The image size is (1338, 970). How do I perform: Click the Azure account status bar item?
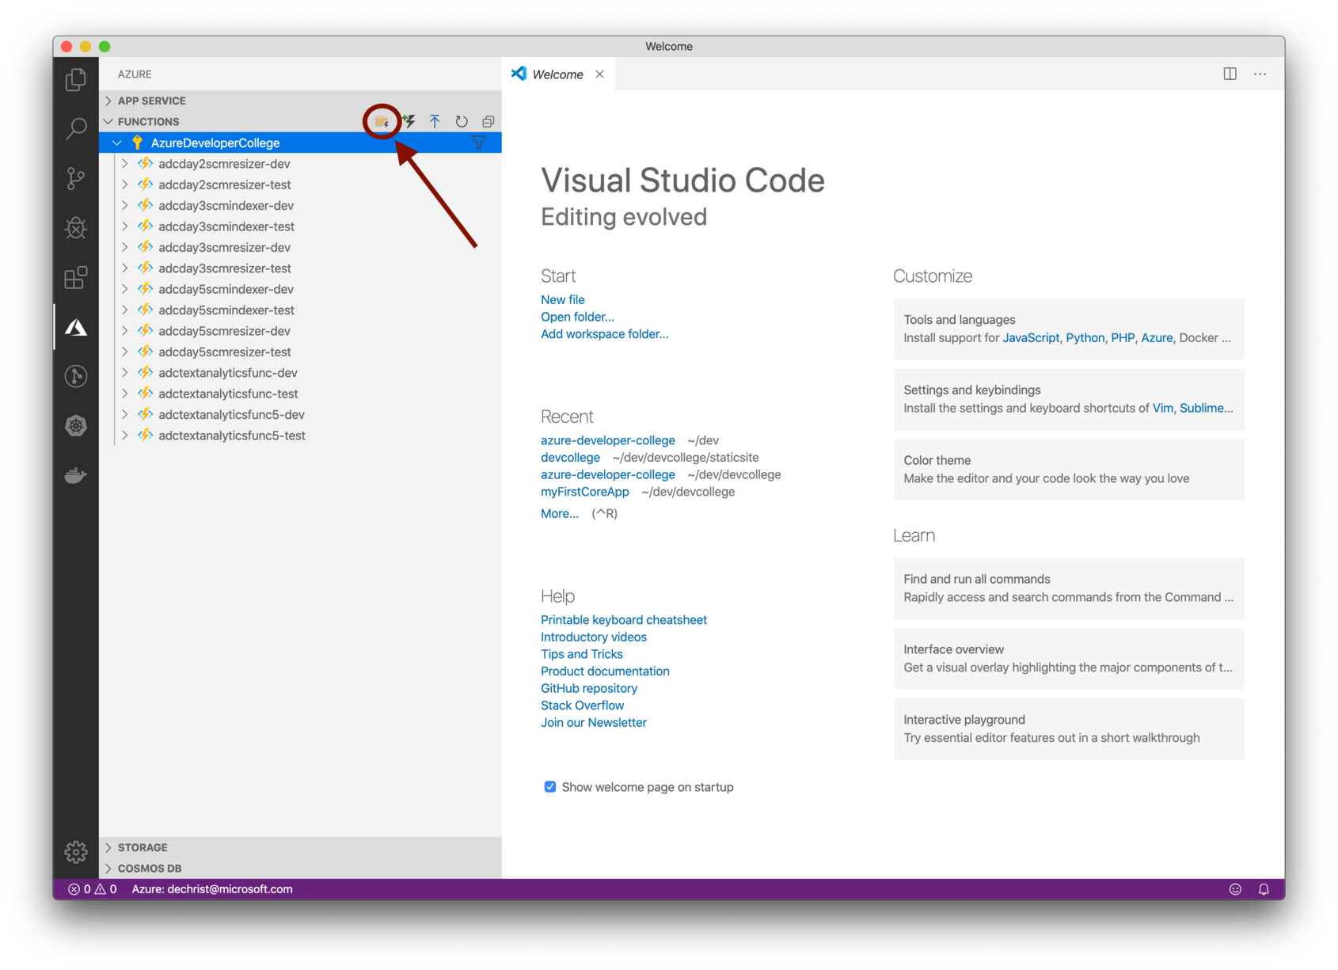(x=212, y=889)
